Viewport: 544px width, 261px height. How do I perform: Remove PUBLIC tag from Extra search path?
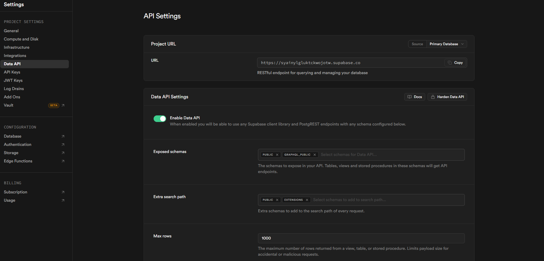point(277,200)
